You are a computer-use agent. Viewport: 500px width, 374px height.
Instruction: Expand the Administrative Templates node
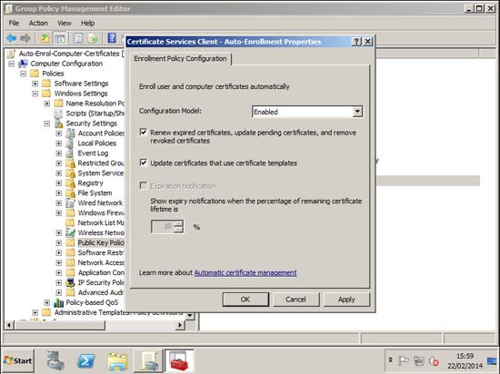(x=35, y=312)
